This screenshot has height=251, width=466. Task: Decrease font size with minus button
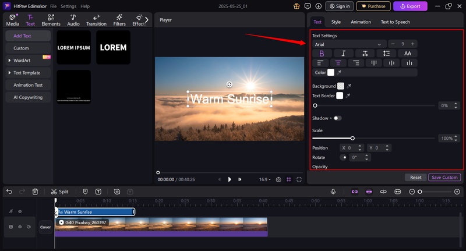click(393, 44)
